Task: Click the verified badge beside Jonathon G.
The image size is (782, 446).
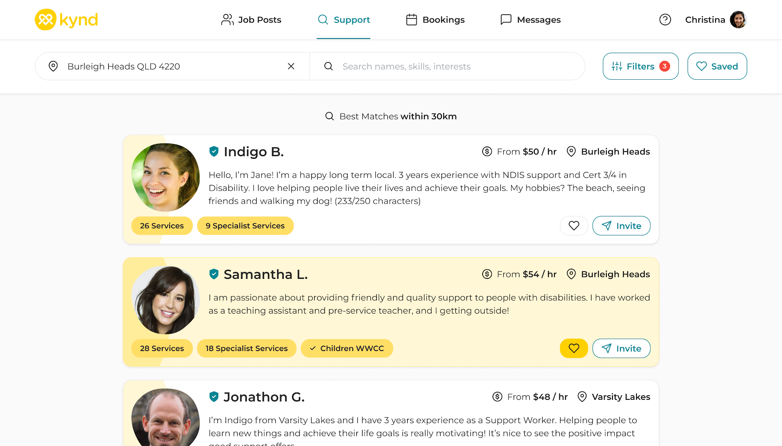Action: coord(214,397)
